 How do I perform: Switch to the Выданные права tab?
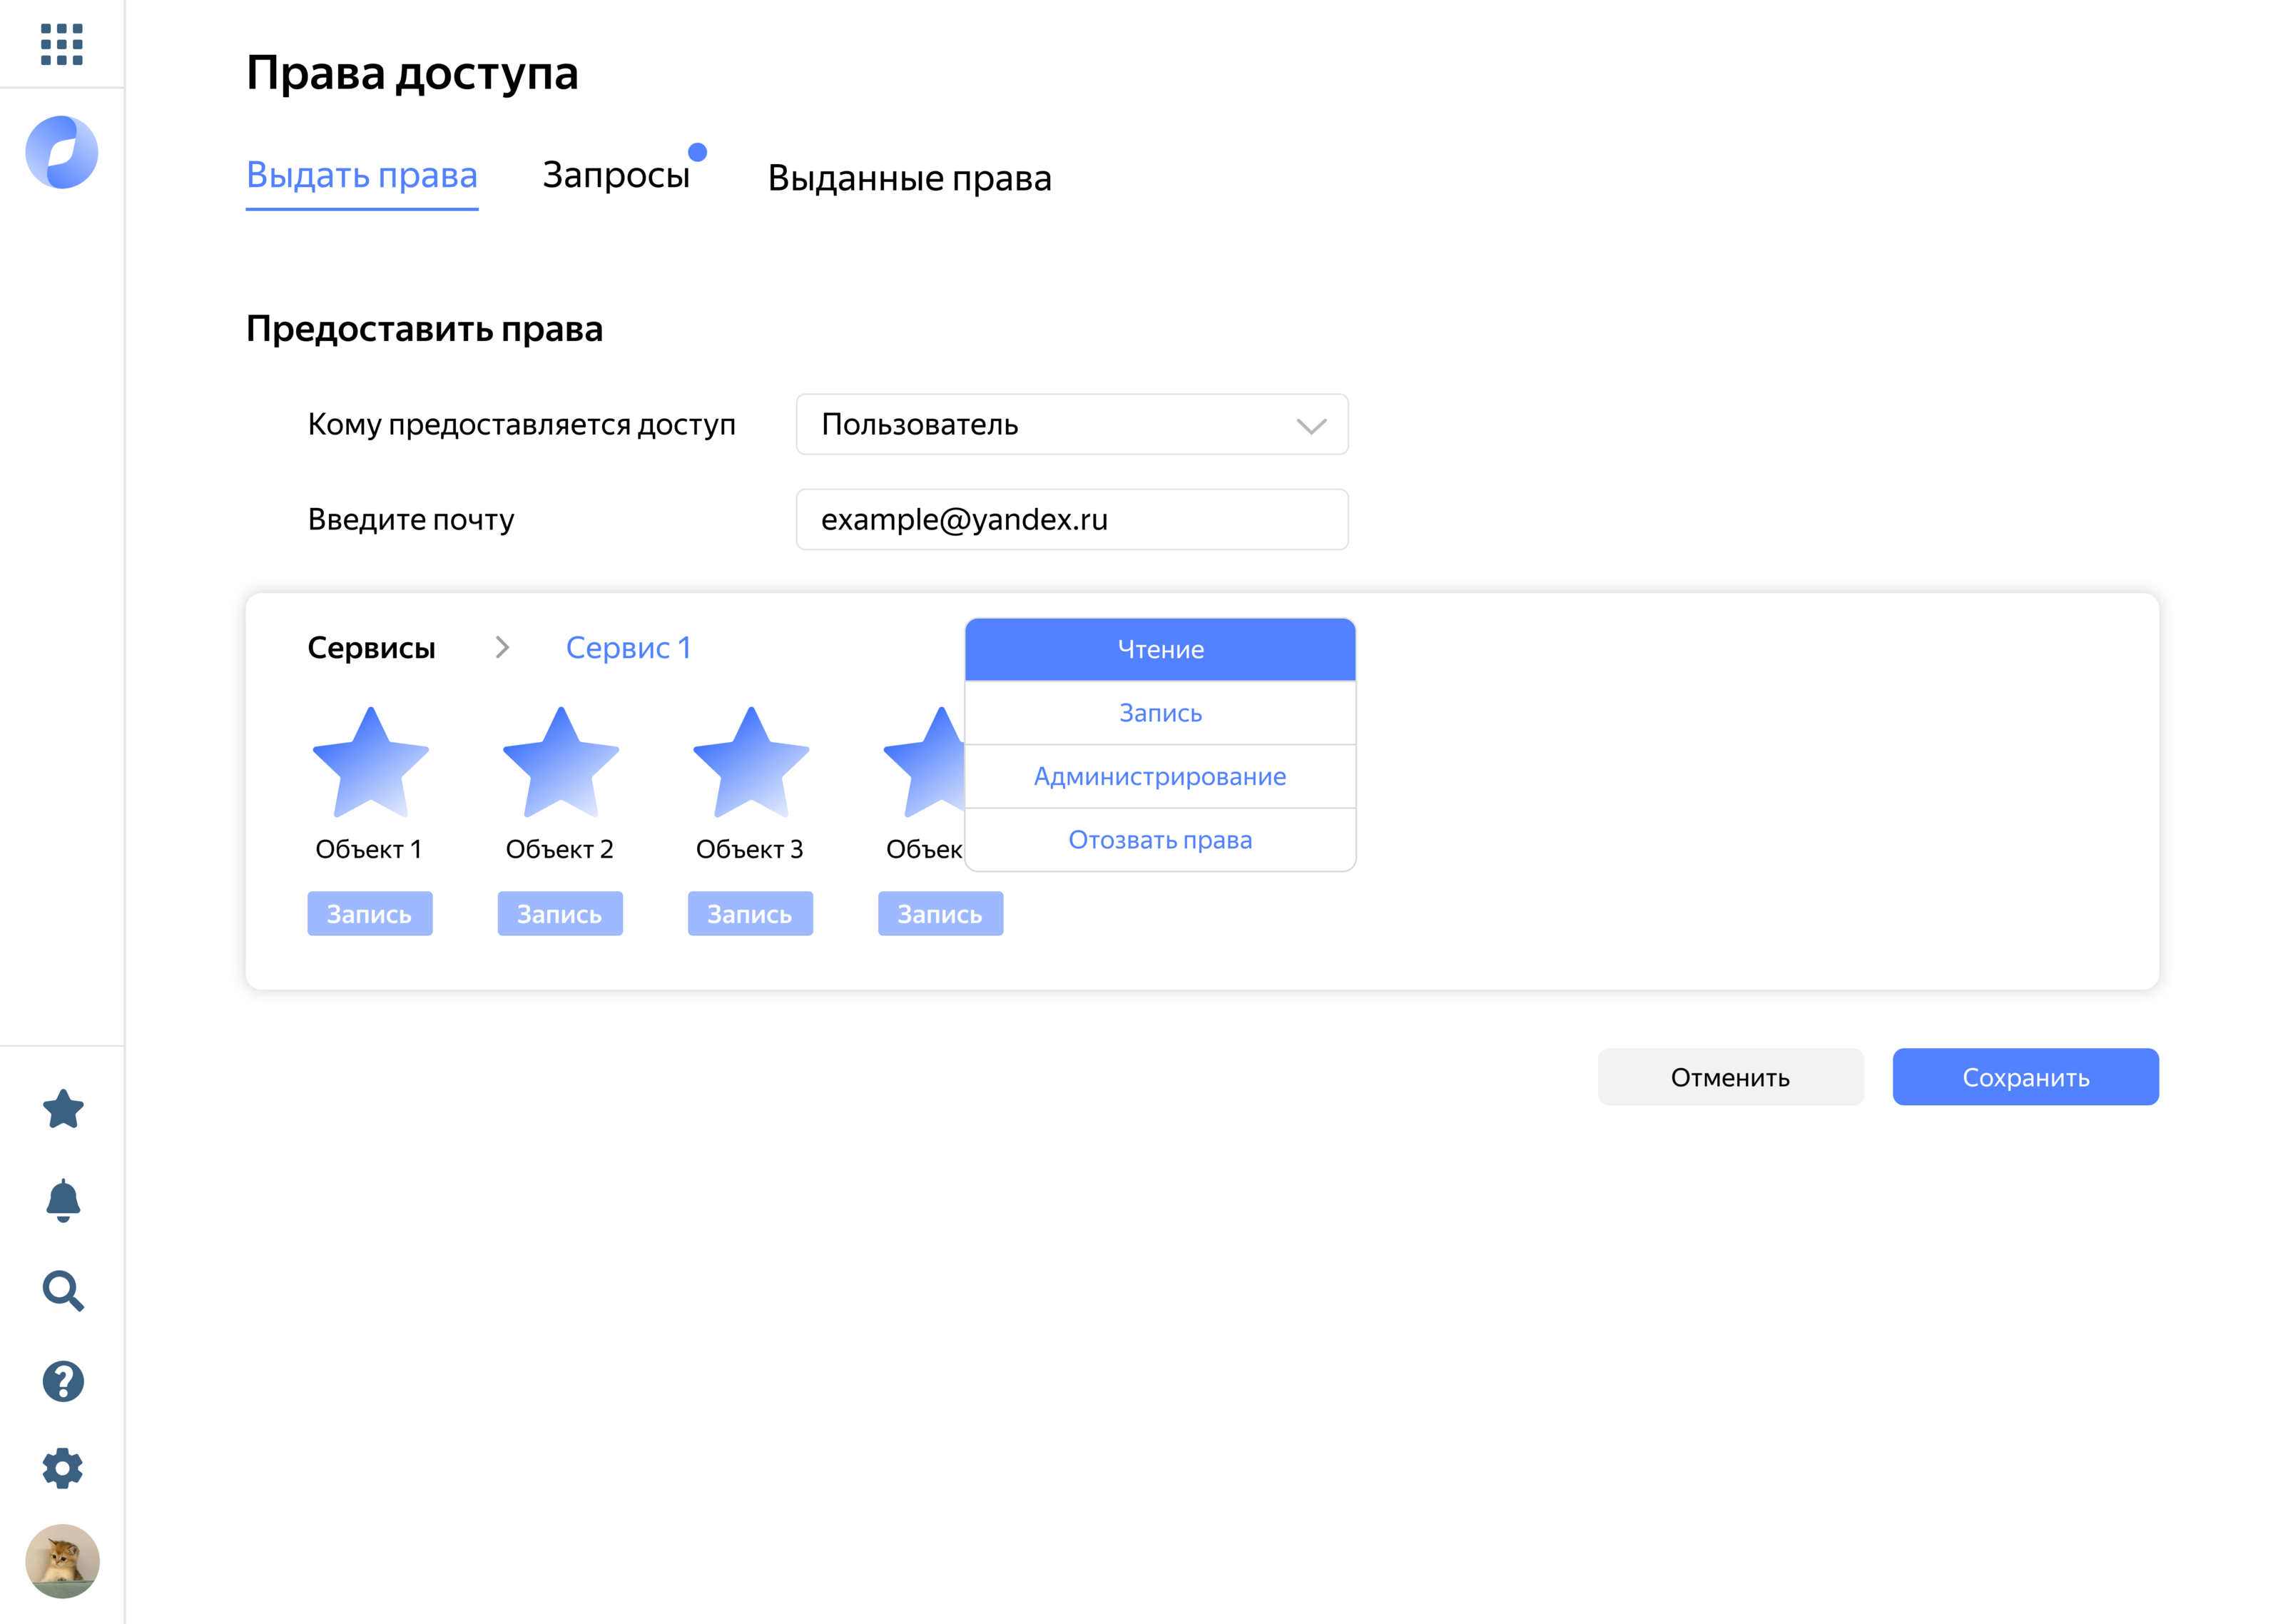click(909, 178)
